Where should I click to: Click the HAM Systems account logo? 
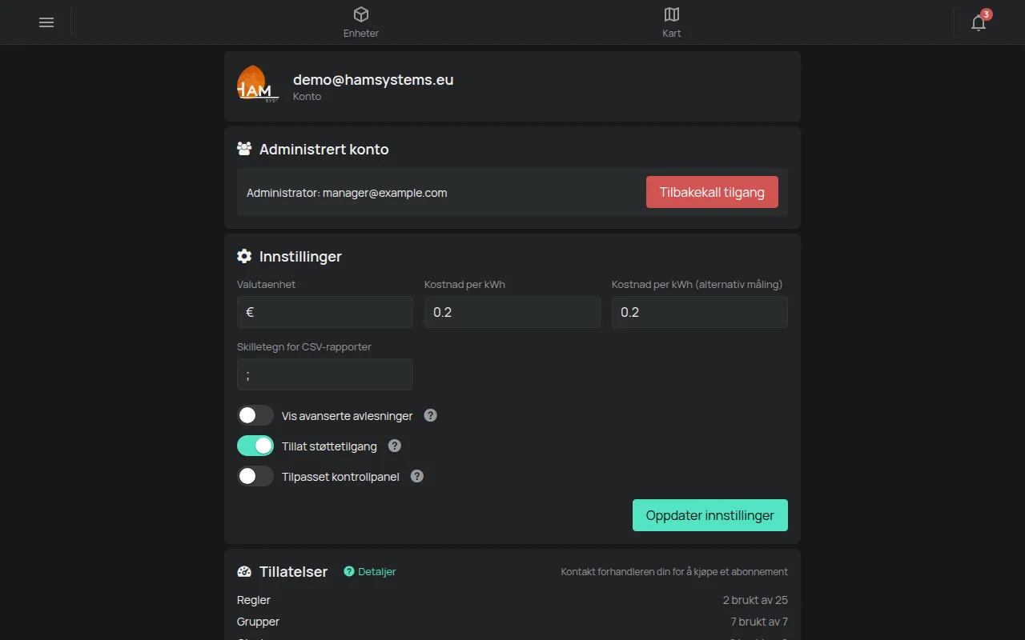258,85
